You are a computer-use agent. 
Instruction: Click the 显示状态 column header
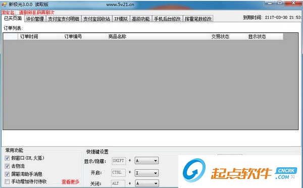coord(265,36)
